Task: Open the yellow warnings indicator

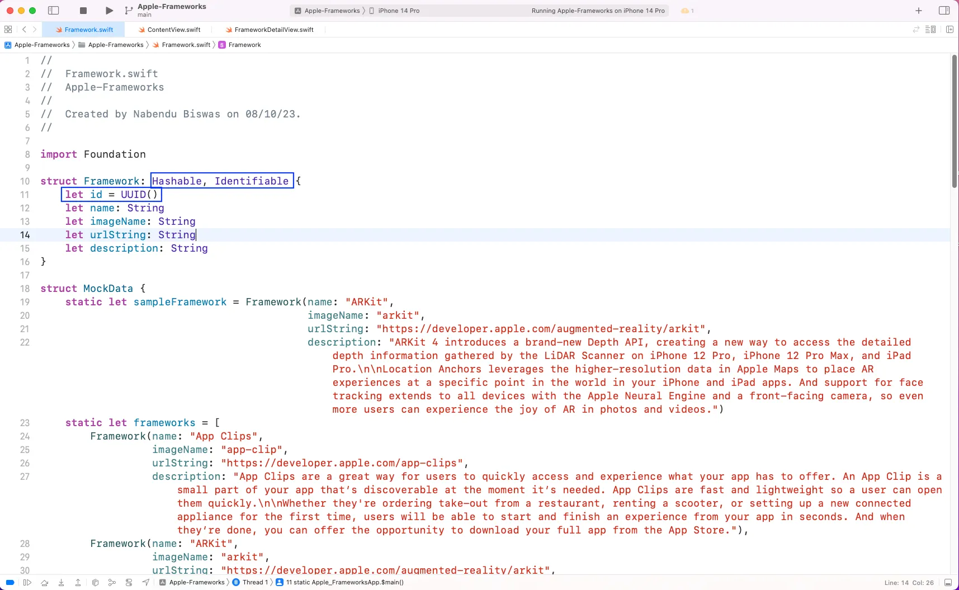Action: [687, 11]
